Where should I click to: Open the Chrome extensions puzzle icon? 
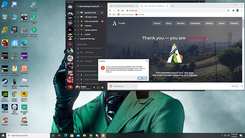233,10
